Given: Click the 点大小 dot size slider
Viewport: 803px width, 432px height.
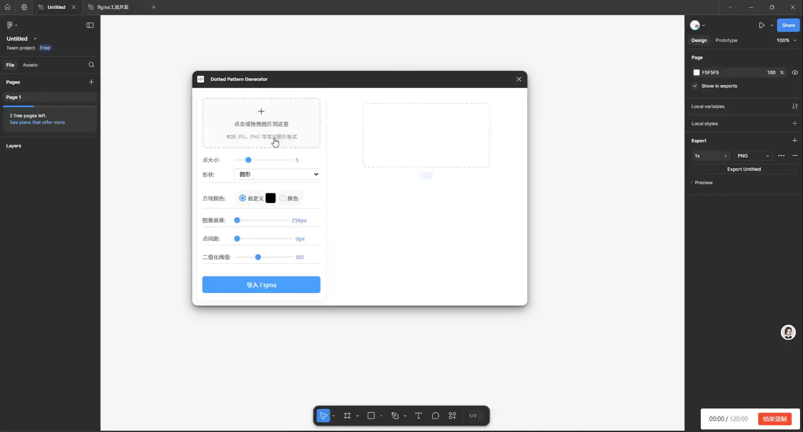Looking at the screenshot, I should tap(263, 160).
